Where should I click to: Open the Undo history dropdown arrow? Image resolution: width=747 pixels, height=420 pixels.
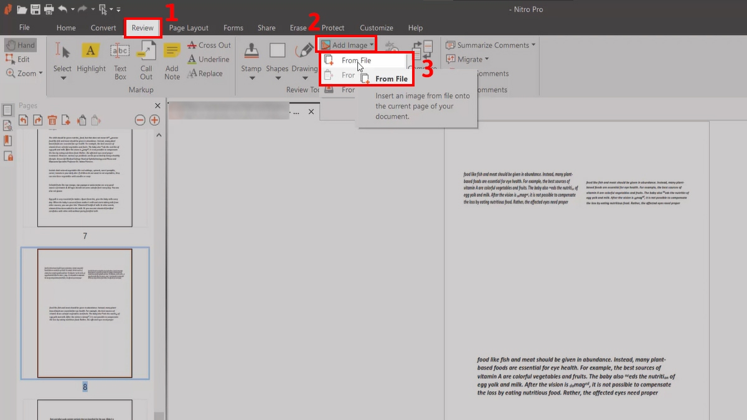coord(72,10)
